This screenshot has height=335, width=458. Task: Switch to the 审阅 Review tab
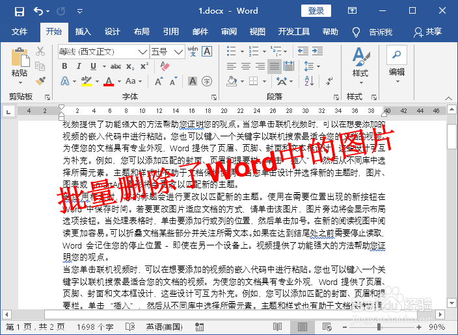[x=229, y=32]
